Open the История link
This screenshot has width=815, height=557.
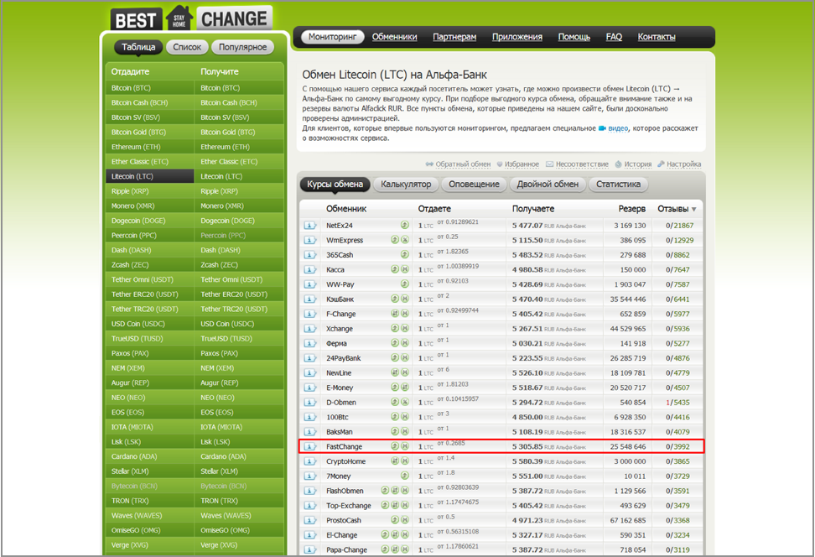coord(638,164)
